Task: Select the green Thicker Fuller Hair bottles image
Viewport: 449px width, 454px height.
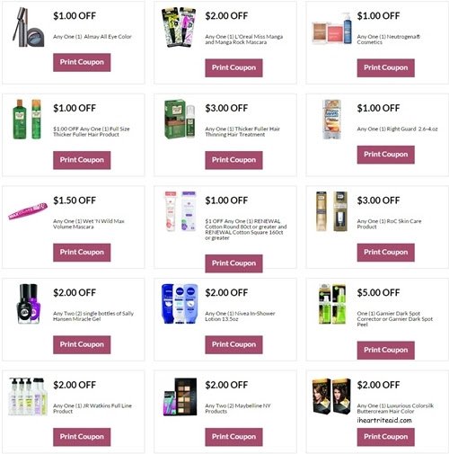Action: (27, 120)
